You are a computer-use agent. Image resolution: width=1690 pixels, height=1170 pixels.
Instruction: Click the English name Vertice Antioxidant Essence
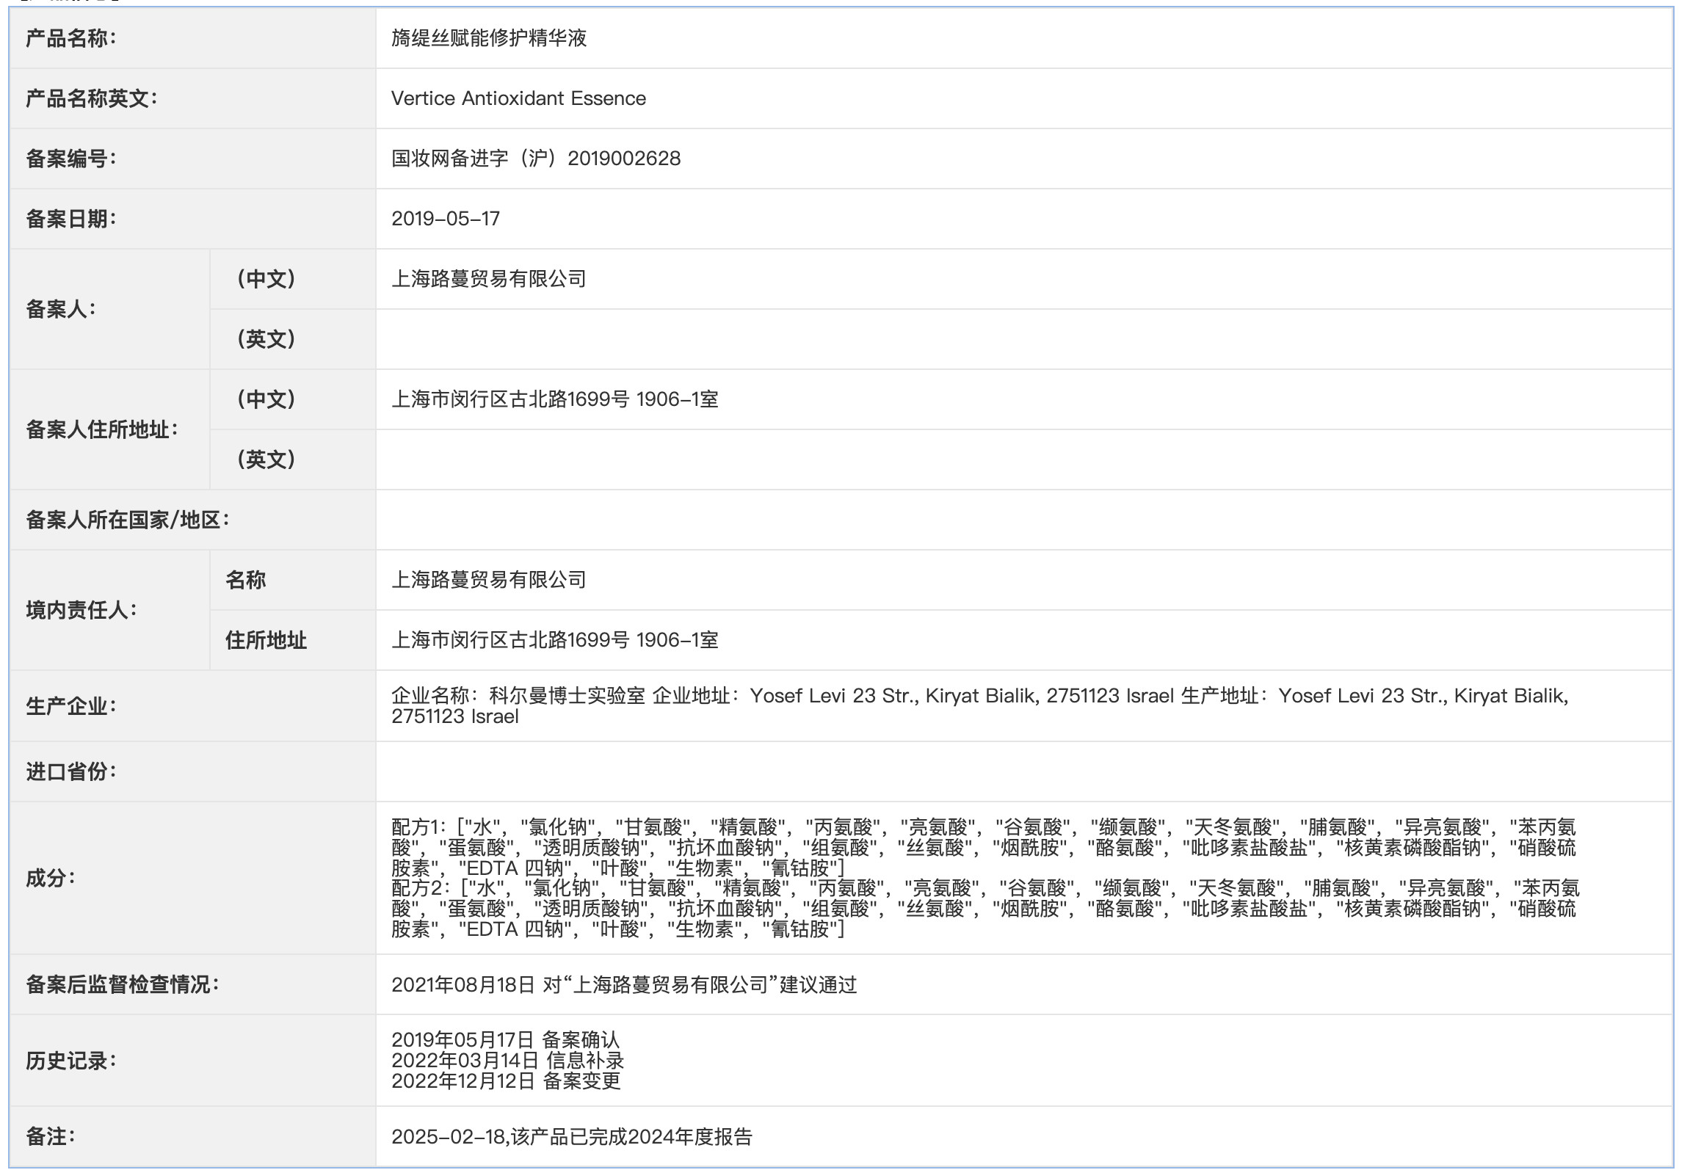518,98
